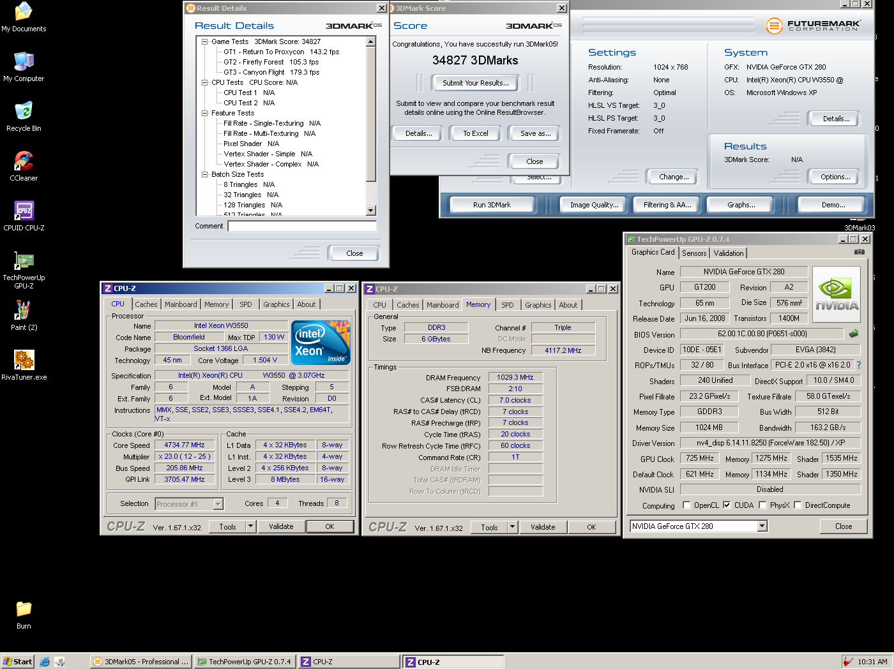
Task: Open the Validation tab in GPU-Z
Action: tap(729, 253)
